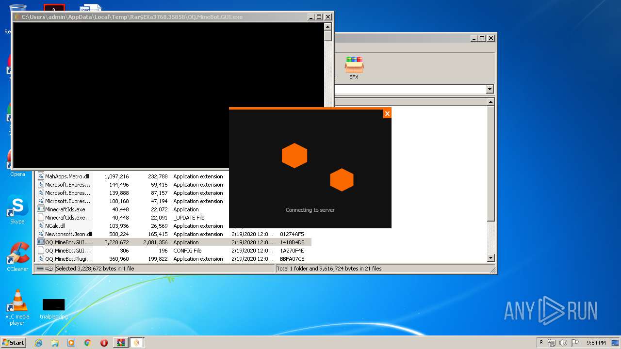Maximize the WinRAR window
The width and height of the screenshot is (621, 349).
482,38
